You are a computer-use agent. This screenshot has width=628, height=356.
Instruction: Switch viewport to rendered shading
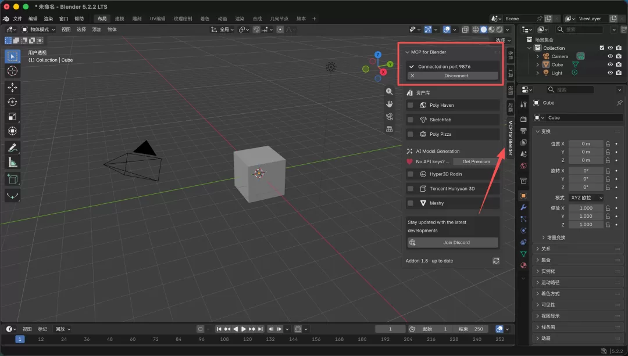pos(499,30)
